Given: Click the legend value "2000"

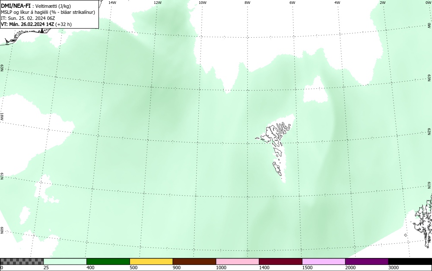Looking at the screenshot, I should click(350, 268).
